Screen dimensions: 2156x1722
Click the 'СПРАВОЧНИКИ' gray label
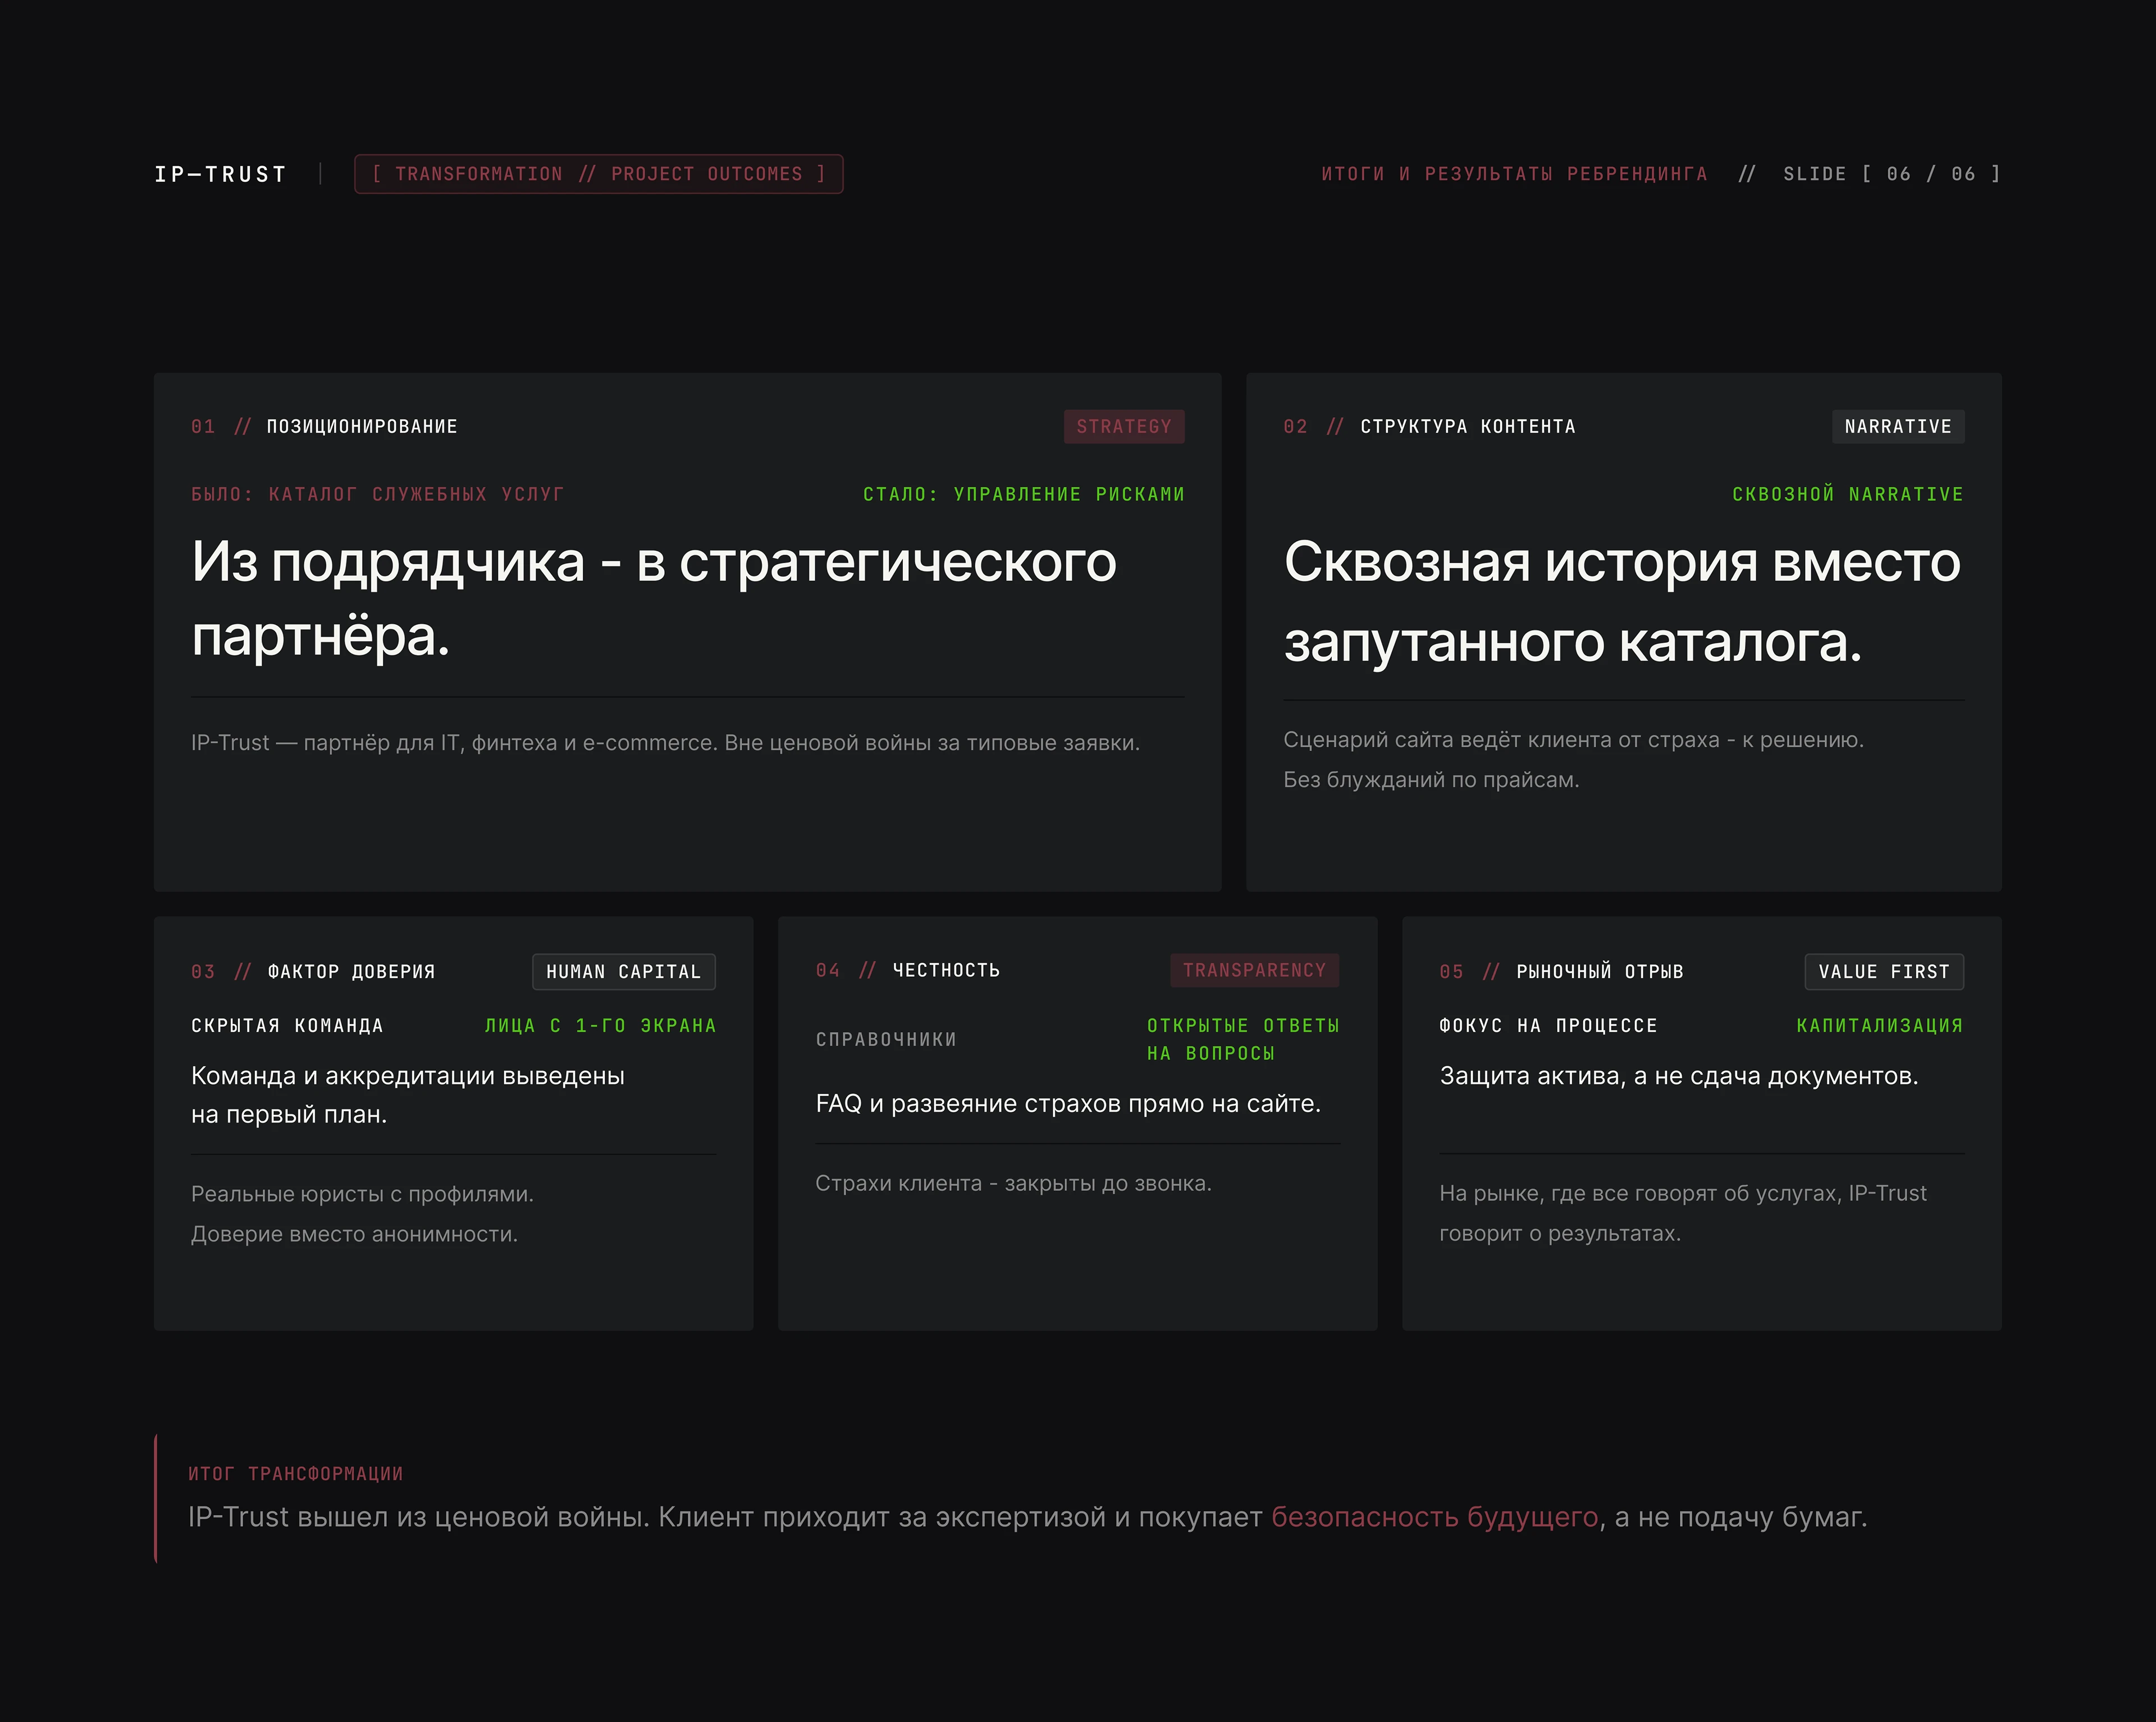(886, 1040)
